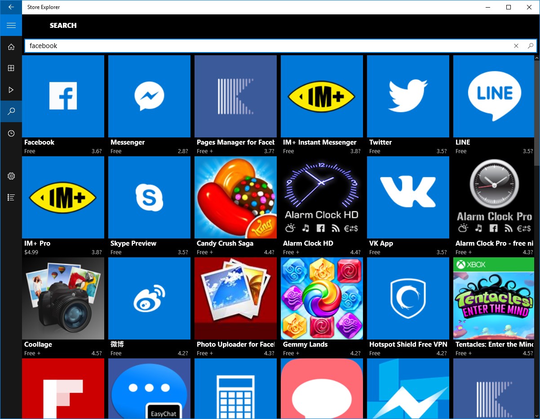Select the Search icon in sidebar
The height and width of the screenshot is (419, 540).
point(11,111)
